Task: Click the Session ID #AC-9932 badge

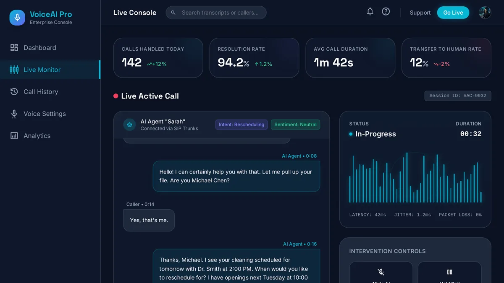Action: (x=458, y=96)
